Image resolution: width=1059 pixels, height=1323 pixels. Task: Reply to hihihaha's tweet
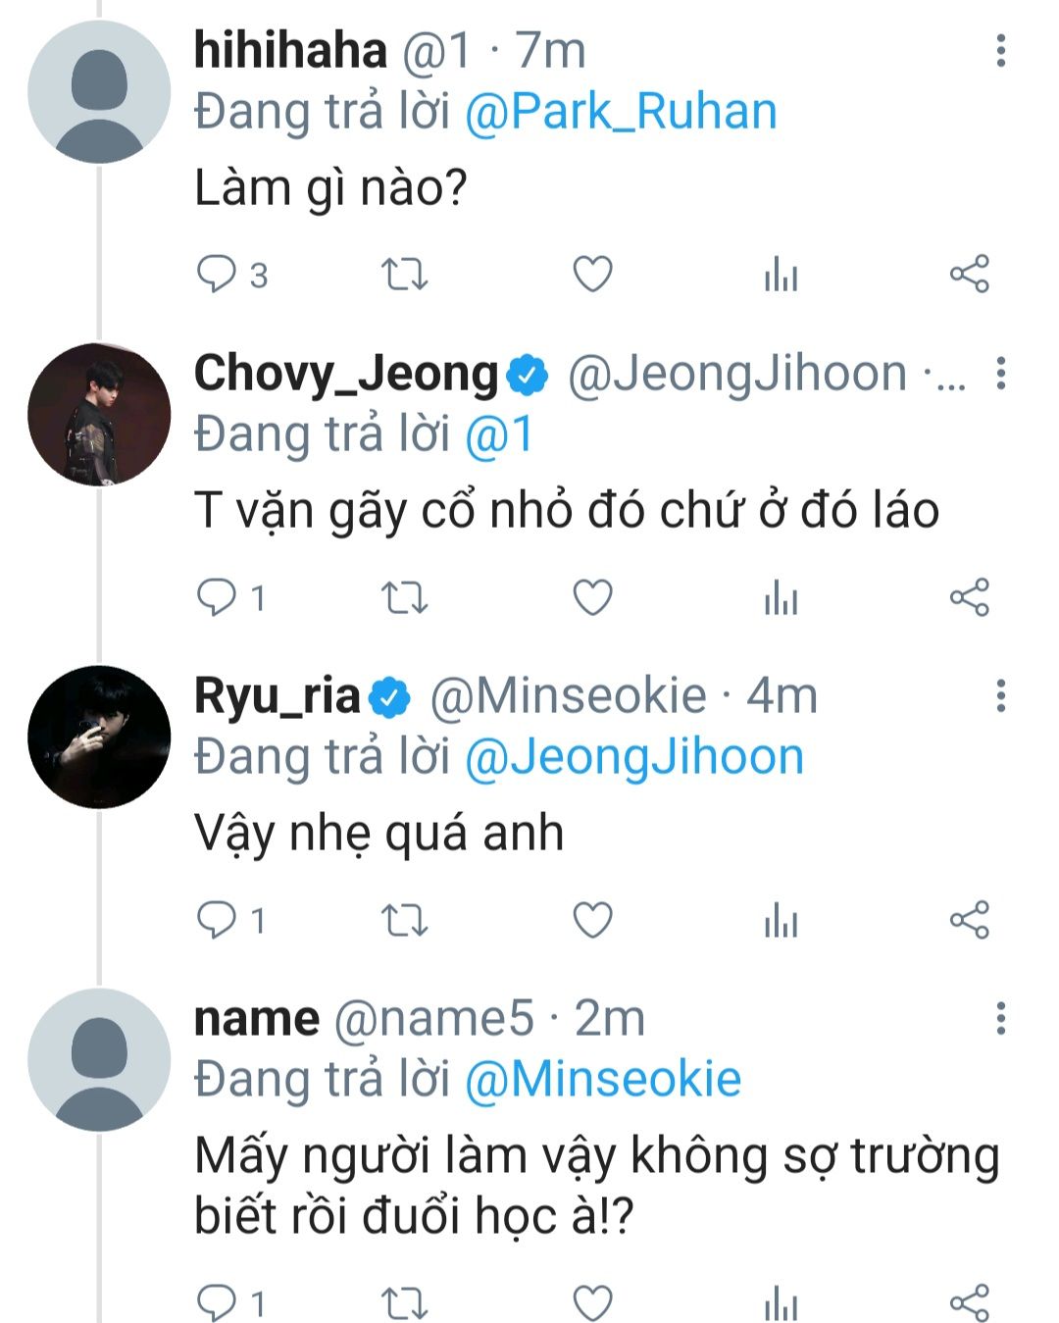point(217,275)
